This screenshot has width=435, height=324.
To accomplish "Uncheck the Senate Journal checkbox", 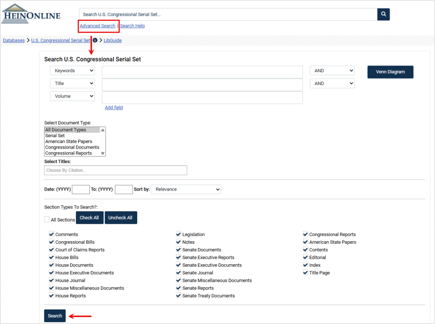I will (179, 273).
